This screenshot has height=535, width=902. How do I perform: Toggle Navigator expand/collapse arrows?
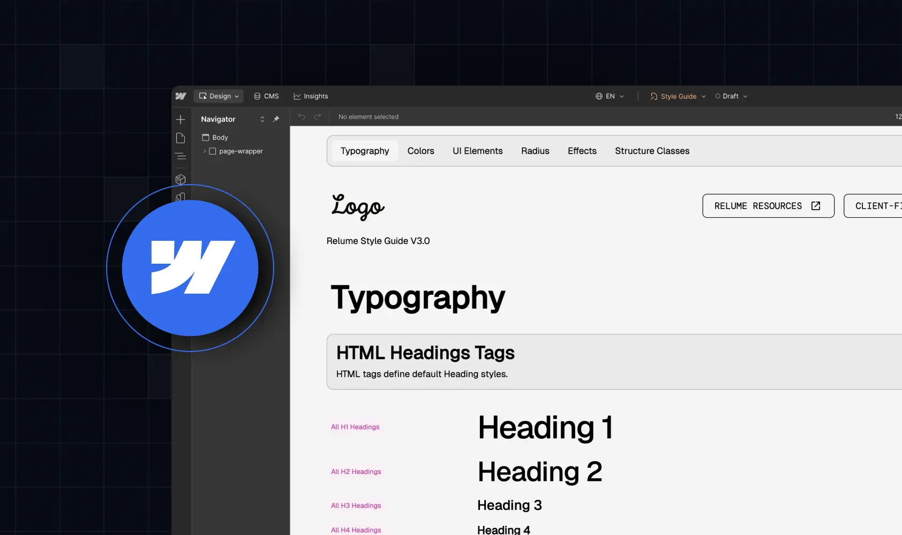tap(262, 119)
